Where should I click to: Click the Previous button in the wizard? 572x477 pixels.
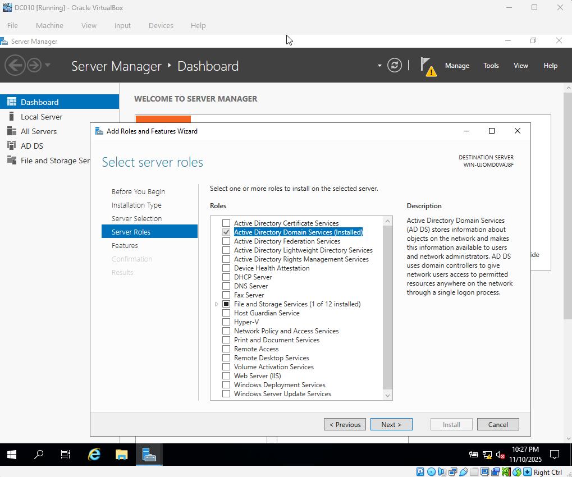pos(345,424)
